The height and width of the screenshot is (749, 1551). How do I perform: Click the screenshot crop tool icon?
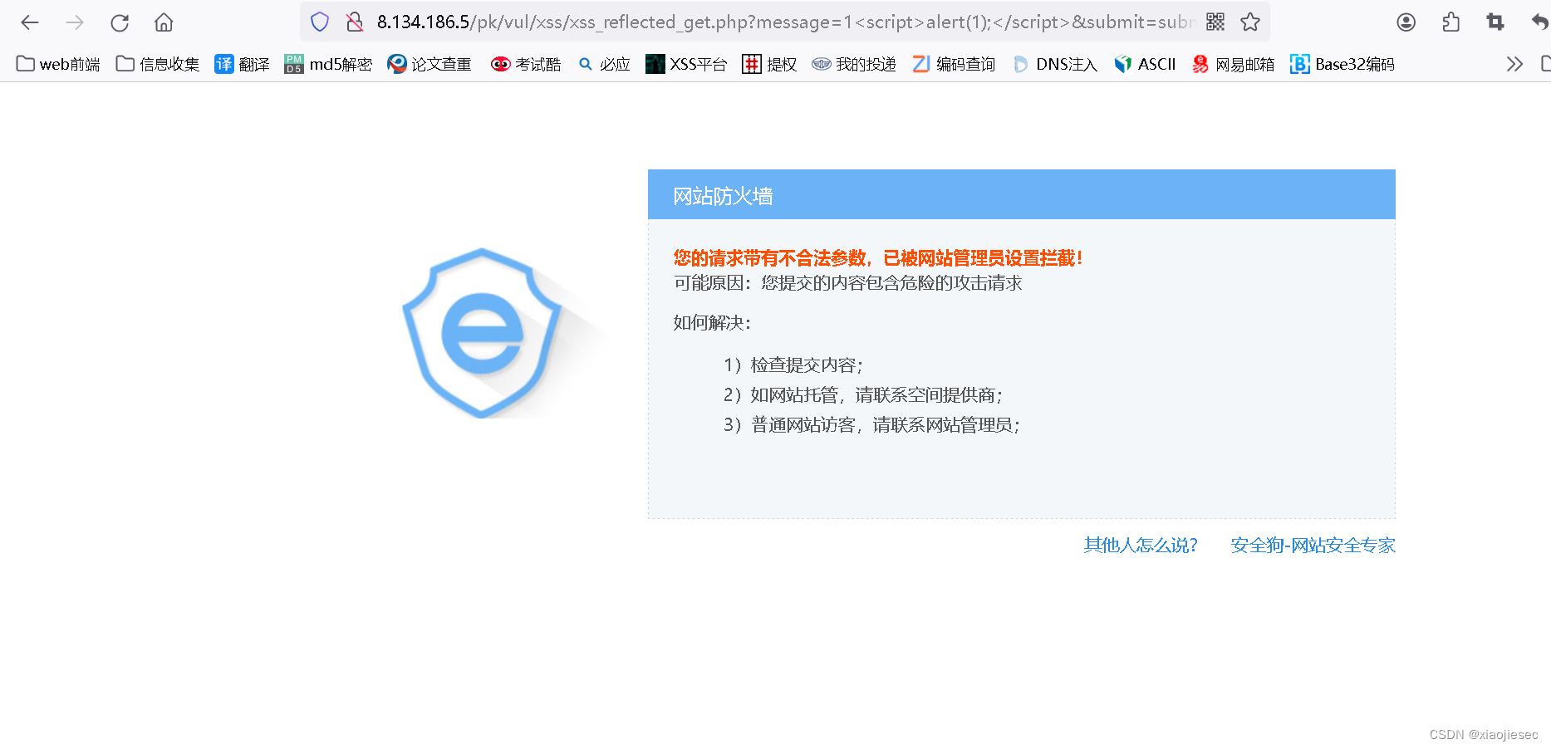tap(1495, 22)
